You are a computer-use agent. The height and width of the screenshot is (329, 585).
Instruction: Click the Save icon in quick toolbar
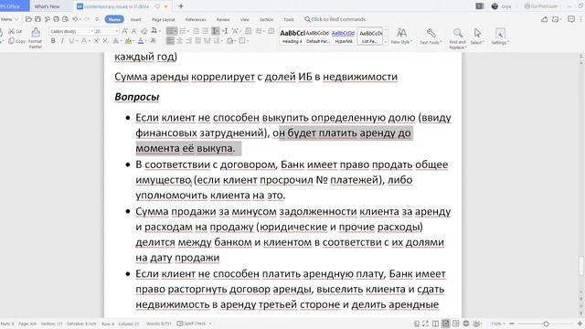tap(37, 19)
